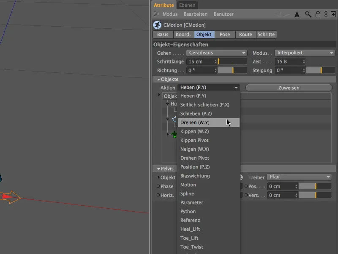Enable the Pos. checkbox

coord(246,186)
